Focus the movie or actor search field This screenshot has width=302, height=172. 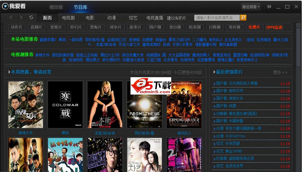pos(217,18)
